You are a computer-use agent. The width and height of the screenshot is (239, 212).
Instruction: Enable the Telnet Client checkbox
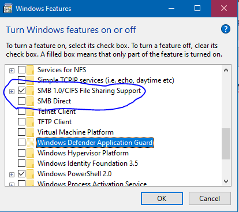tap(21, 111)
